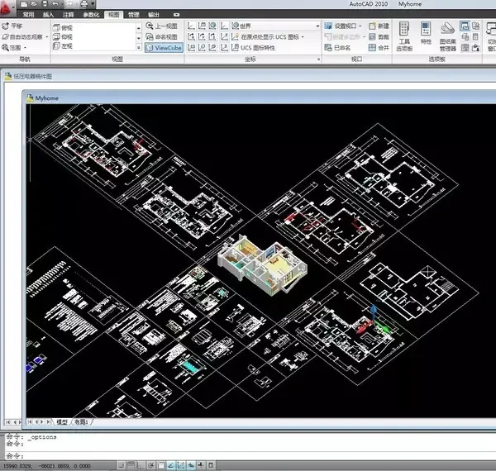The image size is (496, 471).
Task: Expand the 范围 zoom extents dropdown arrow
Action: [x=26, y=48]
